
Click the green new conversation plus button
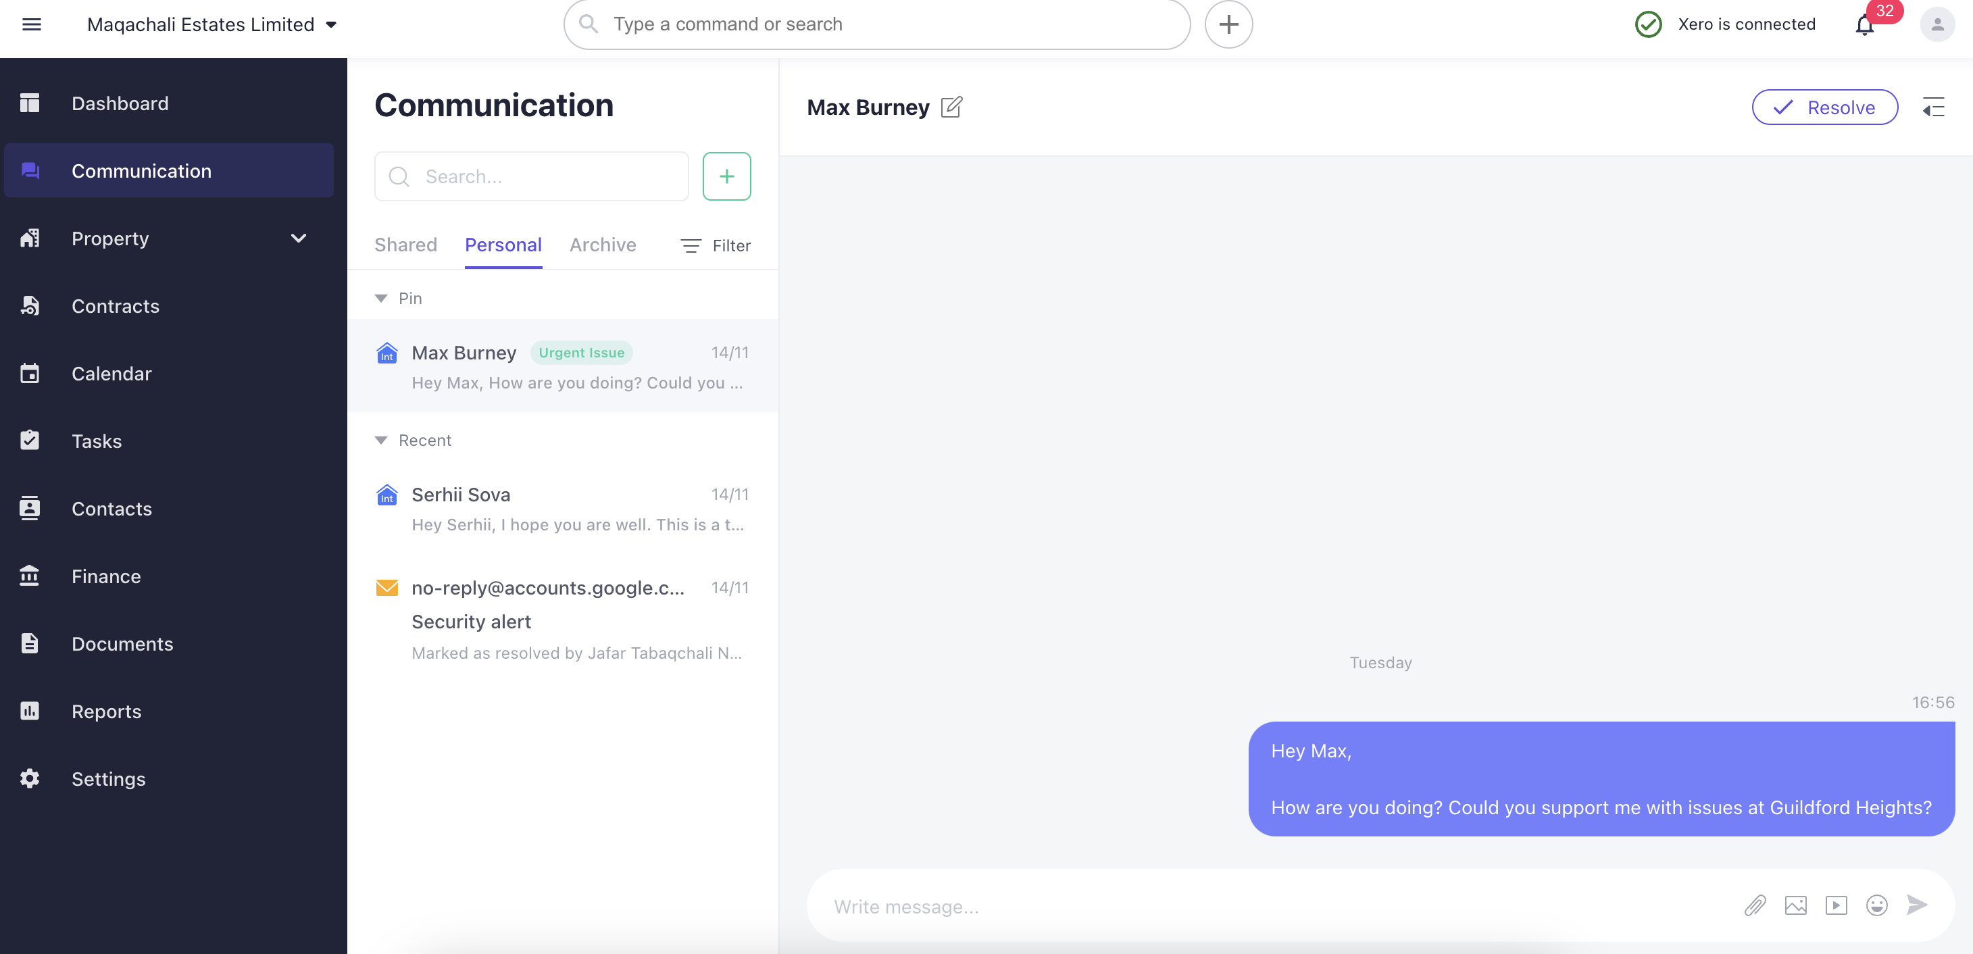[x=726, y=176]
